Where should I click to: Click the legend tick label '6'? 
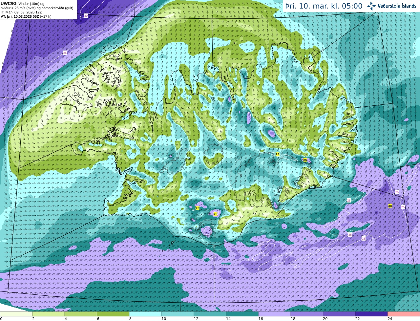click(x=98, y=319)
